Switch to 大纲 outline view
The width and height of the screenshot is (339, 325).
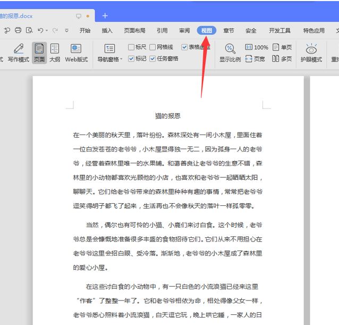(x=55, y=53)
